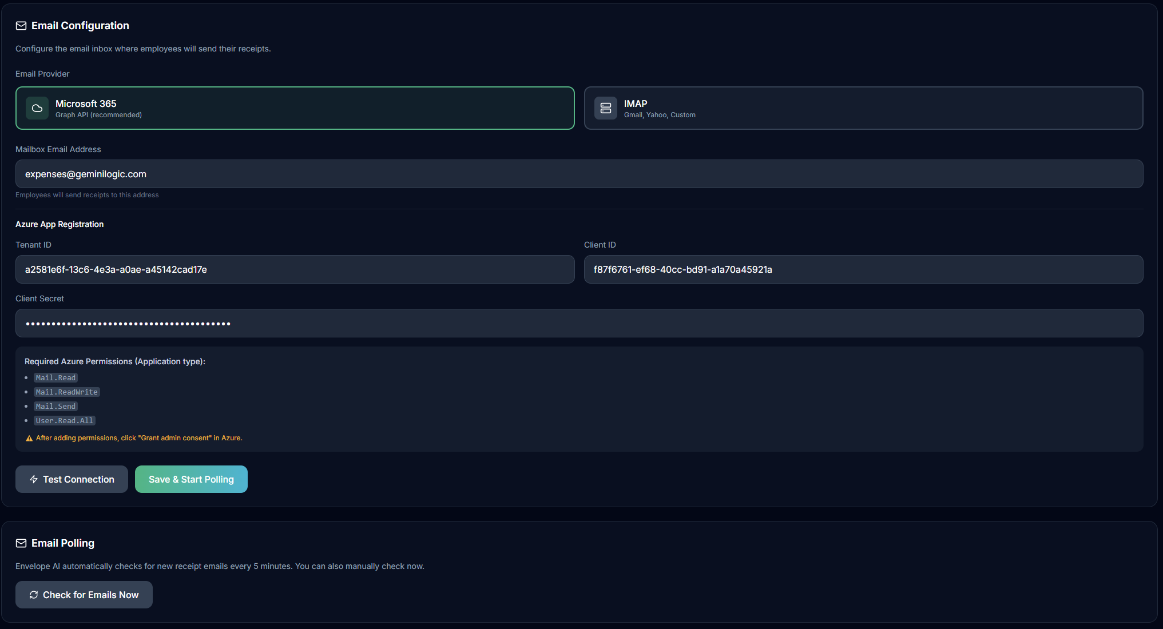Click the refresh icon on Check for Emails
The width and height of the screenshot is (1163, 629).
tap(34, 595)
